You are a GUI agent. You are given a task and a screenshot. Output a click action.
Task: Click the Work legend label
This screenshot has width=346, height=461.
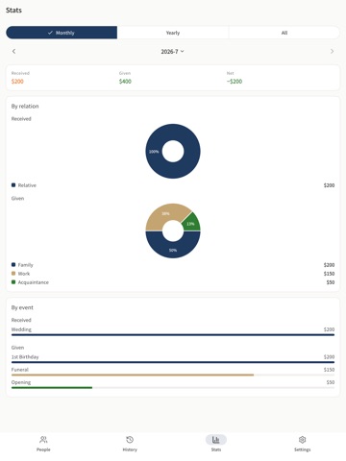(24, 274)
